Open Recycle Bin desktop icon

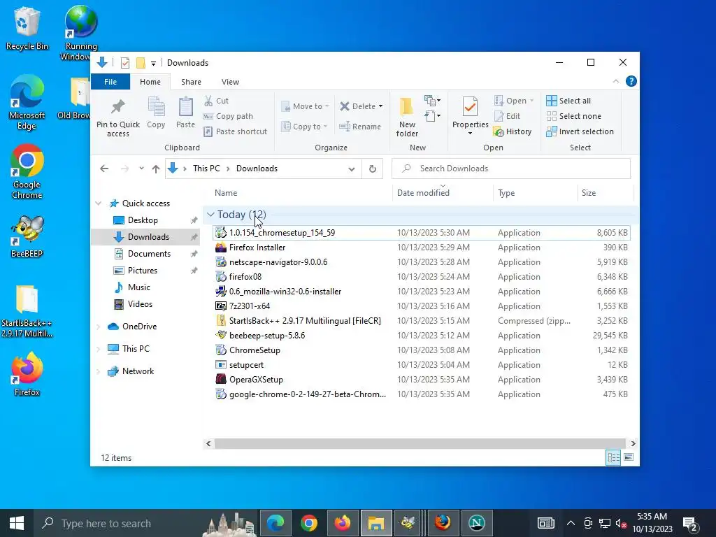point(27,29)
